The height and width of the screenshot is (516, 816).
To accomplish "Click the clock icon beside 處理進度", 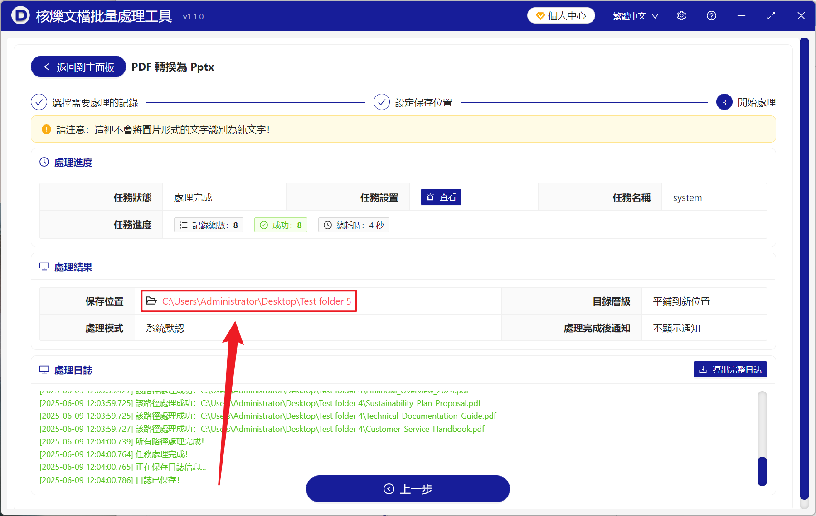I will 44,162.
